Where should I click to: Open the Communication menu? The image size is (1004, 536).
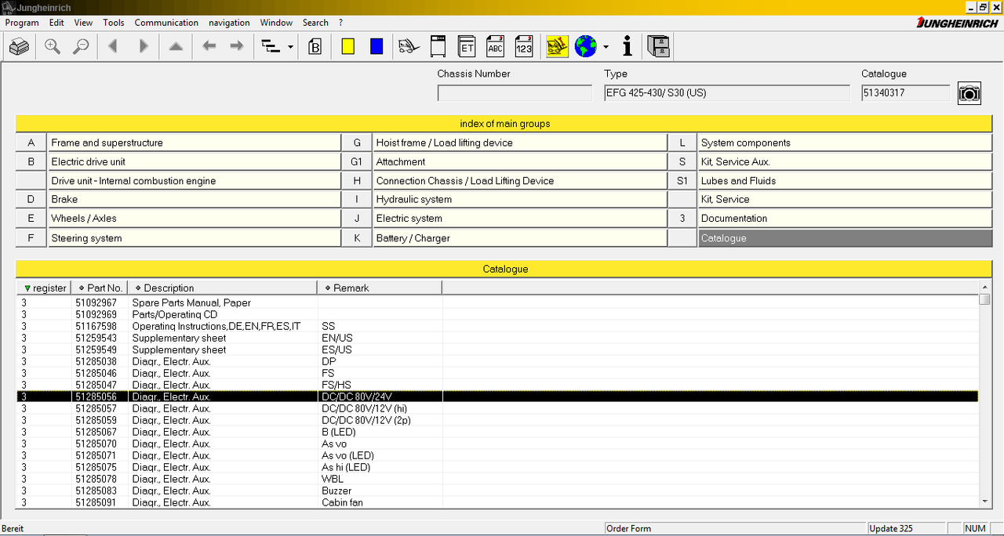(166, 23)
